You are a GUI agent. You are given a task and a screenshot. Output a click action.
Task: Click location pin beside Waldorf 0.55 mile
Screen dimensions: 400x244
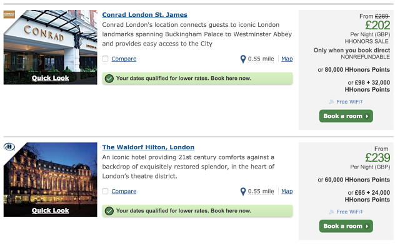tap(243, 192)
